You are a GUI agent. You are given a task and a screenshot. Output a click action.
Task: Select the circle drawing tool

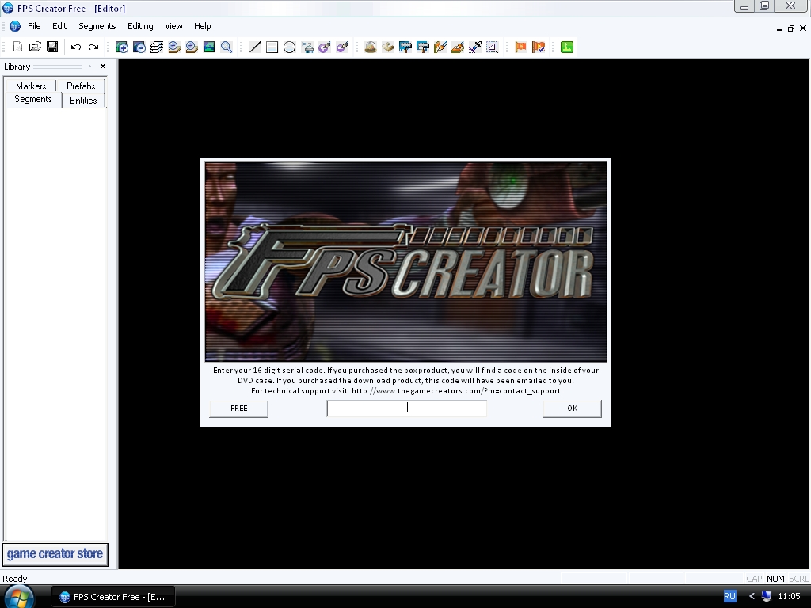click(290, 47)
